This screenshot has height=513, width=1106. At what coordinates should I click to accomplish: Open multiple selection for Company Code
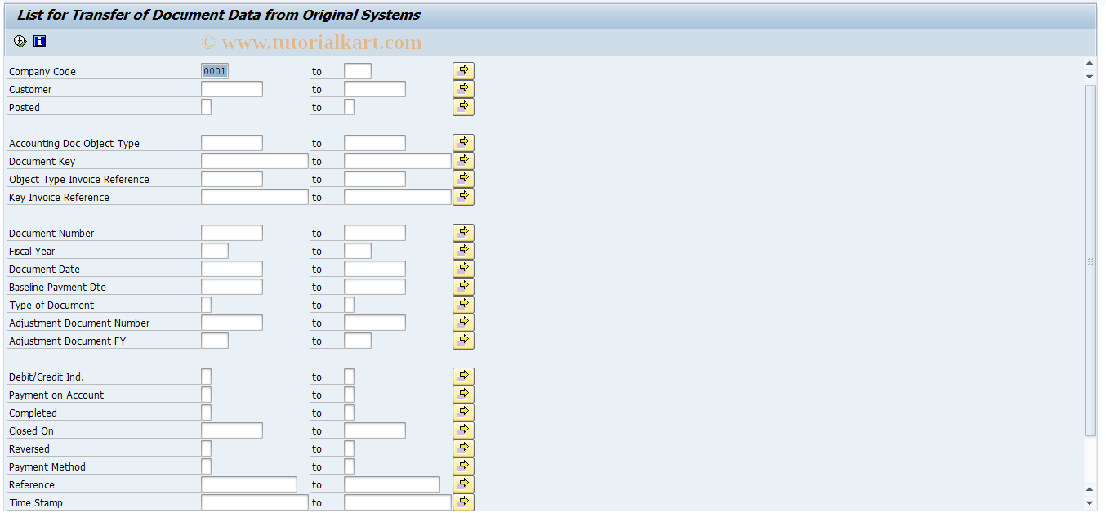point(463,71)
